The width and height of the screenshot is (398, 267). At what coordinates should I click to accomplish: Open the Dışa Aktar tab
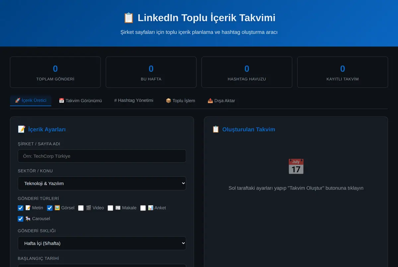pyautogui.click(x=221, y=100)
